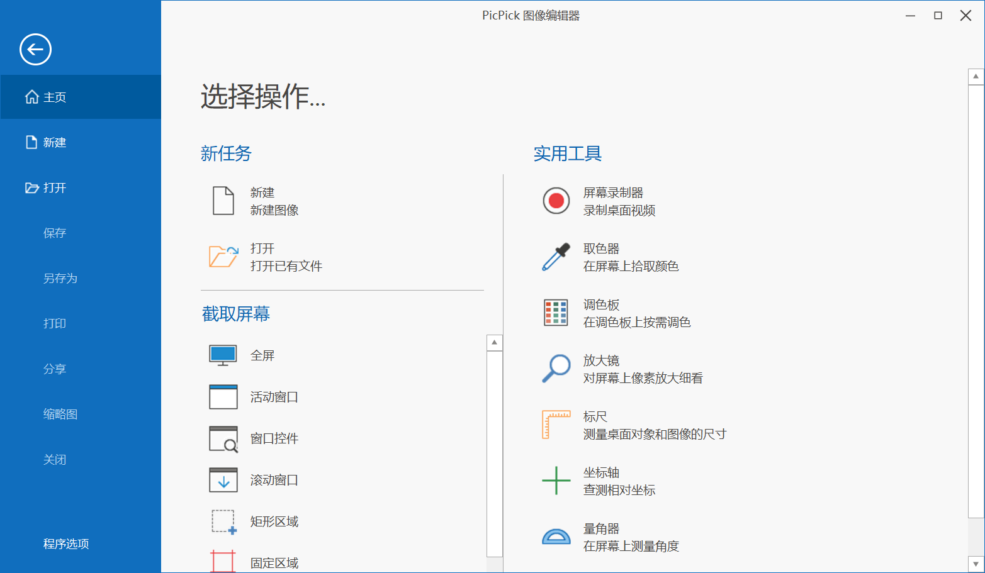This screenshot has height=573, width=985.
Task: Click the 在调色板上按需调色 description text
Action: (x=637, y=322)
